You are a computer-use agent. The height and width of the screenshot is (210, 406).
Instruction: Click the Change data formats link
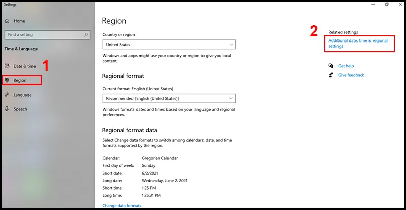coord(121,206)
